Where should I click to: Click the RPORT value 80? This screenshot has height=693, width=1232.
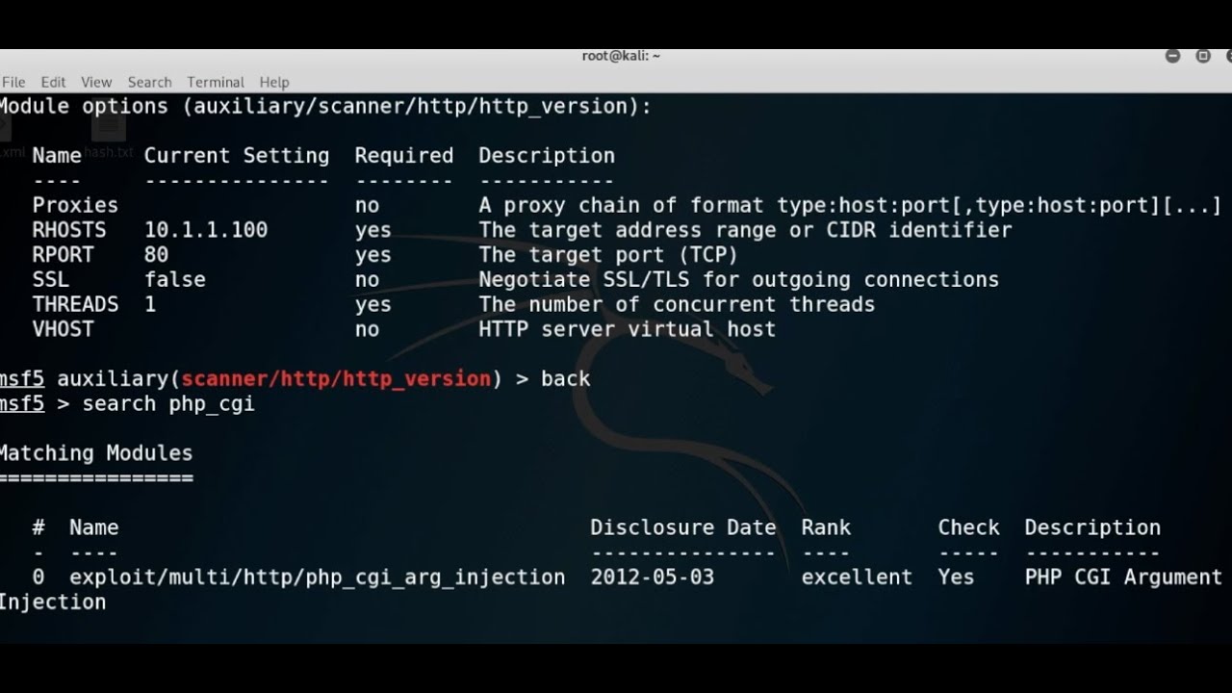pyautogui.click(x=156, y=255)
